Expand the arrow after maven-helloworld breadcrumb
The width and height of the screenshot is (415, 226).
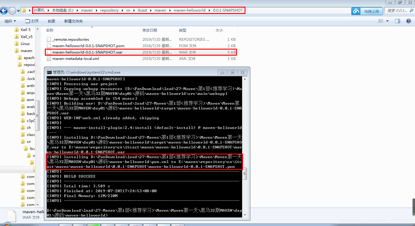tap(209, 10)
